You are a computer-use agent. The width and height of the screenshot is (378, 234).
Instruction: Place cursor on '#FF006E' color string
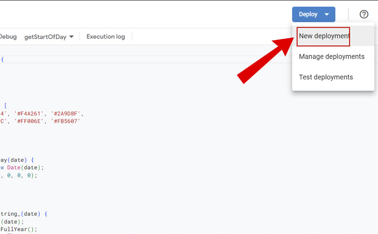32,121
